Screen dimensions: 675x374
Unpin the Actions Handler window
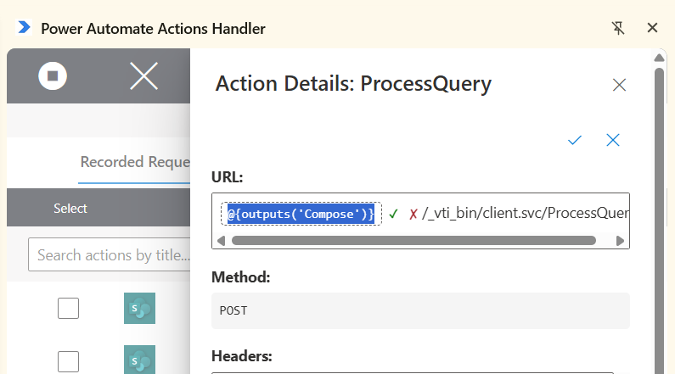pyautogui.click(x=618, y=28)
